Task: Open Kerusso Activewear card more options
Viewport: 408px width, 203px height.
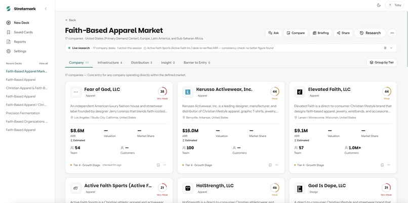Action: point(276,165)
